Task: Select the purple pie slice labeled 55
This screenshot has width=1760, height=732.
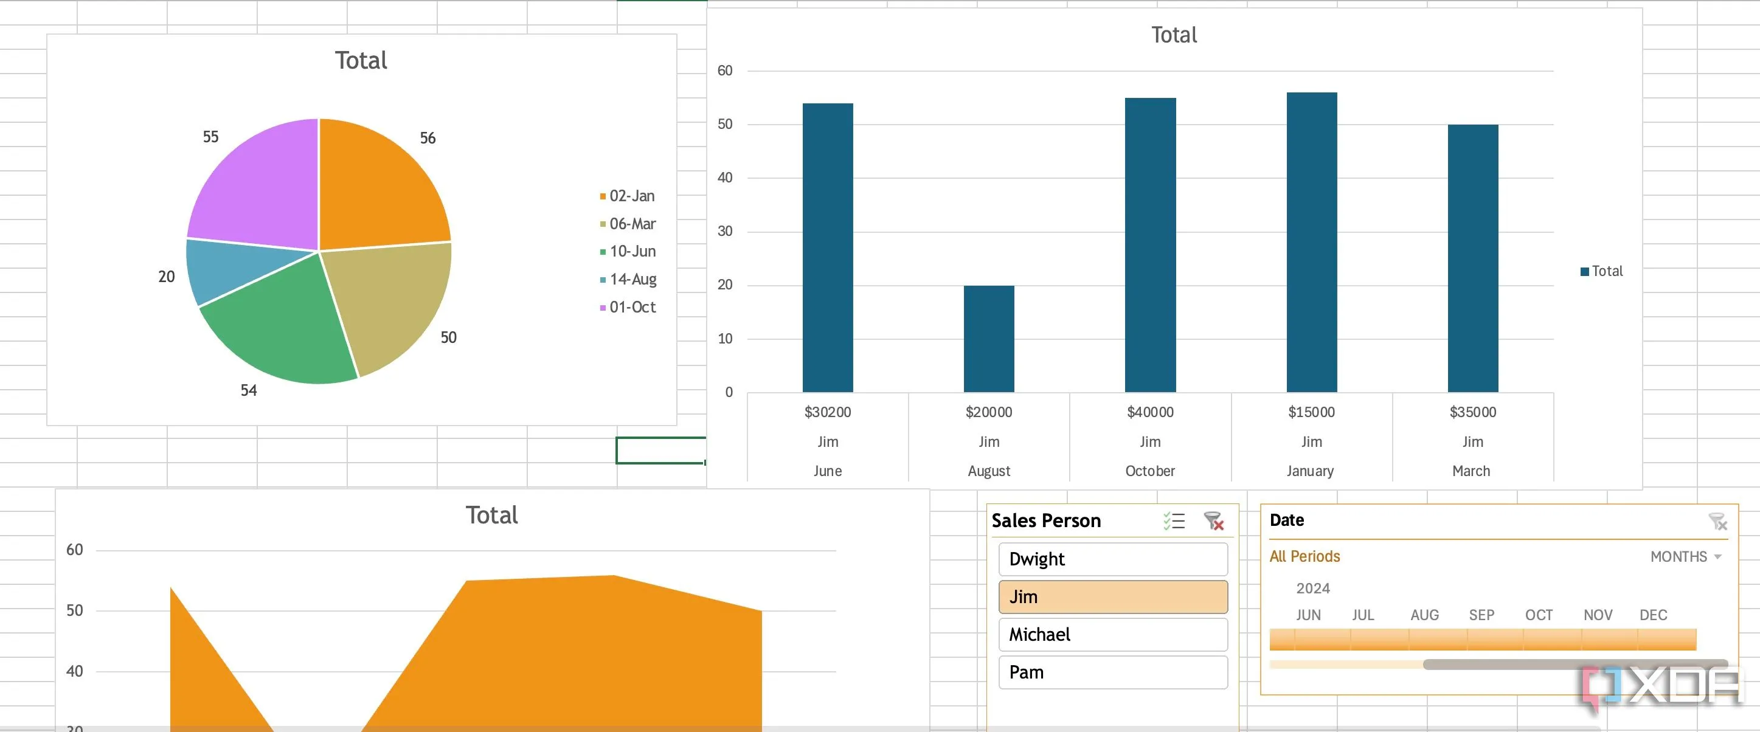Action: (263, 191)
